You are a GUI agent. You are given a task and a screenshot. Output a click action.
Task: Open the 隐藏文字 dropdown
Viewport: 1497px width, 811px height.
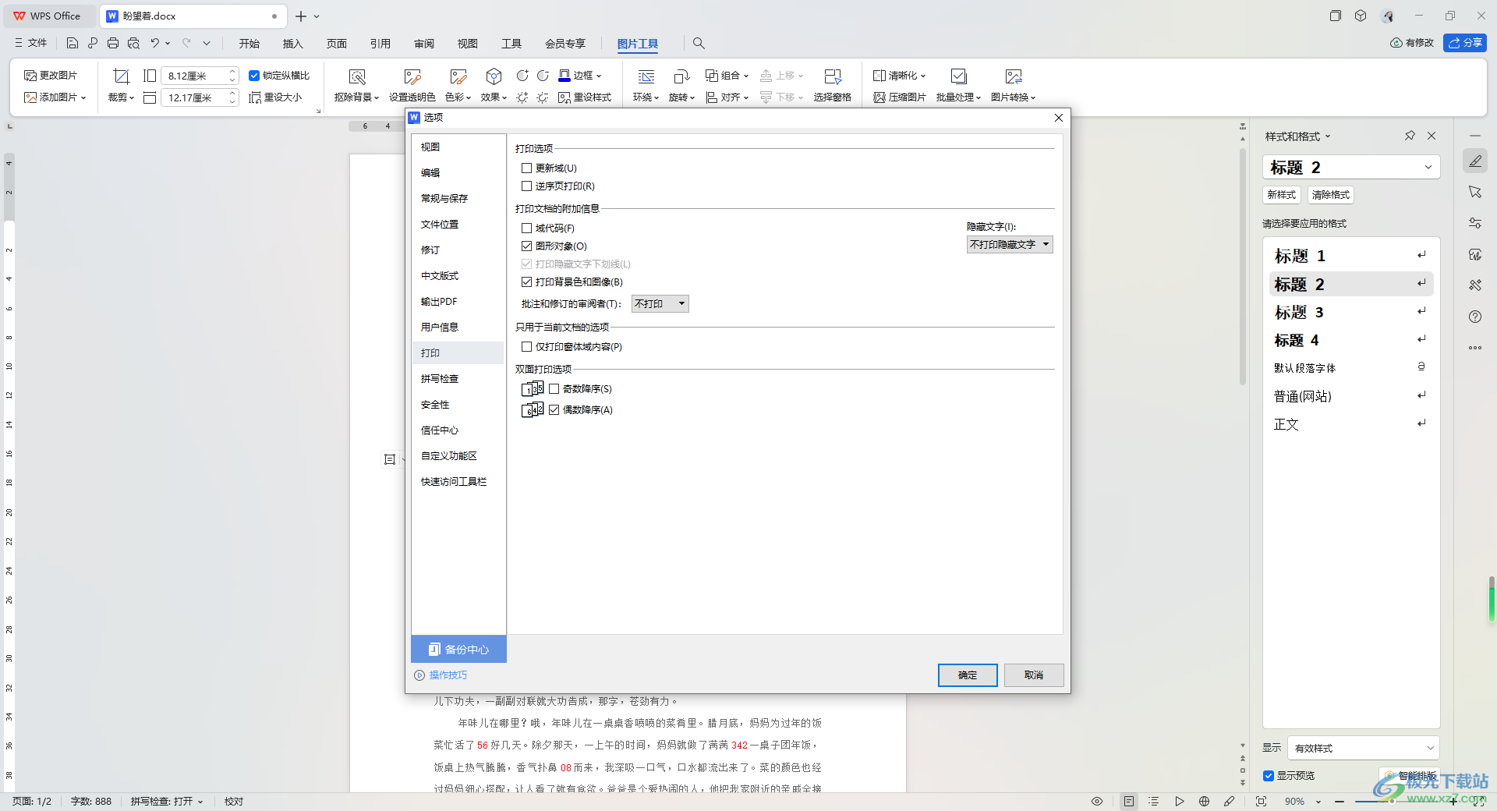coord(1010,245)
